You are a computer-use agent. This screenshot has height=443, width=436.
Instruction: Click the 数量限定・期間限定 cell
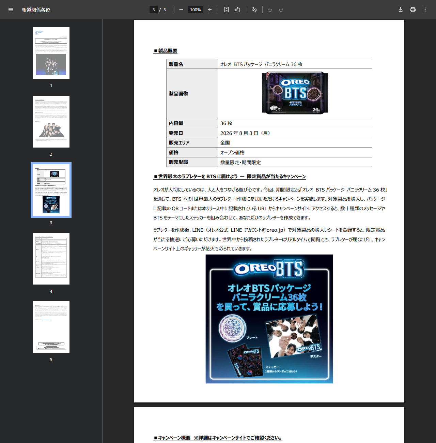[x=295, y=162]
